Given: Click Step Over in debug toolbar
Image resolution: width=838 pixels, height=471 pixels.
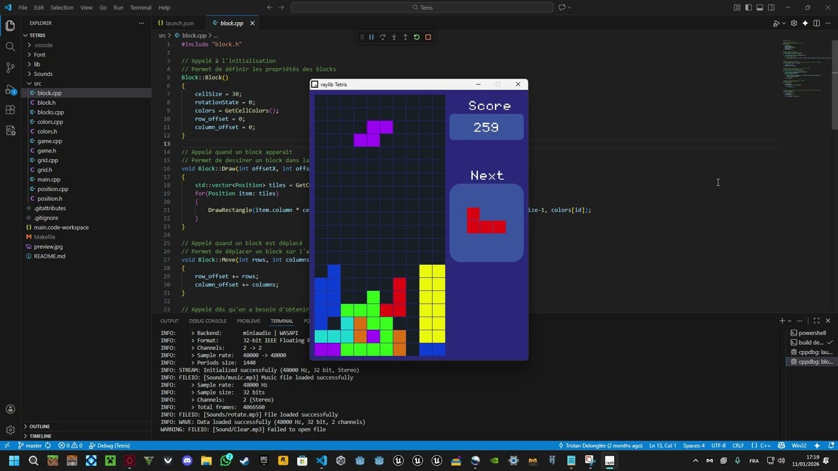Looking at the screenshot, I should click(383, 37).
